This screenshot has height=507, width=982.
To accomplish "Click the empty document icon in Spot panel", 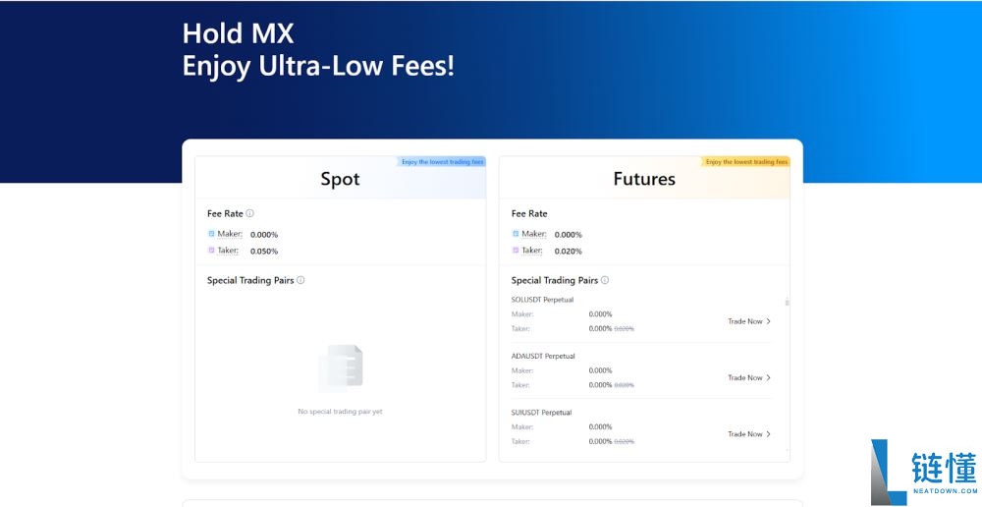I will tap(340, 368).
